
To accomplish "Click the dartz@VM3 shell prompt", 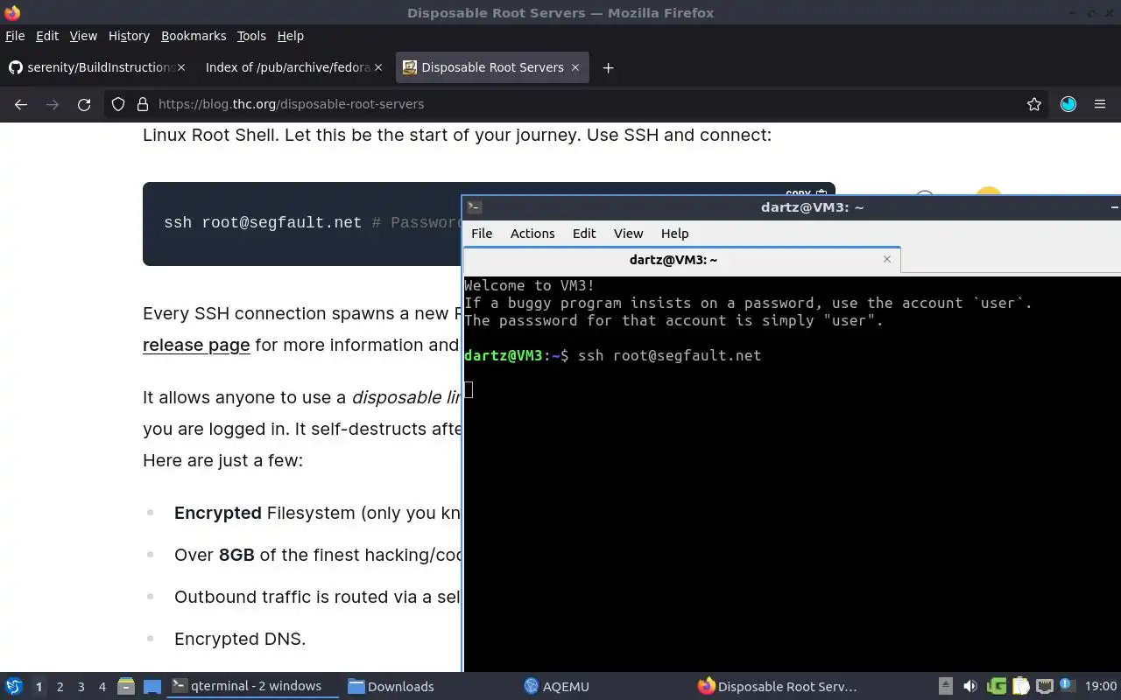I will point(516,355).
